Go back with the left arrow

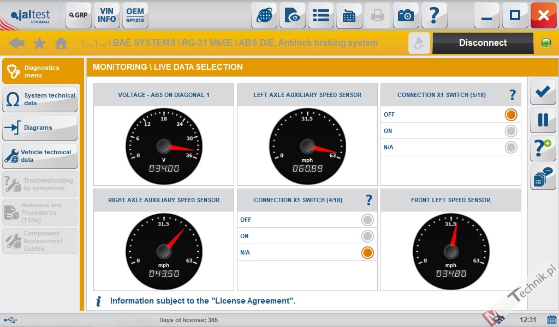[17, 43]
